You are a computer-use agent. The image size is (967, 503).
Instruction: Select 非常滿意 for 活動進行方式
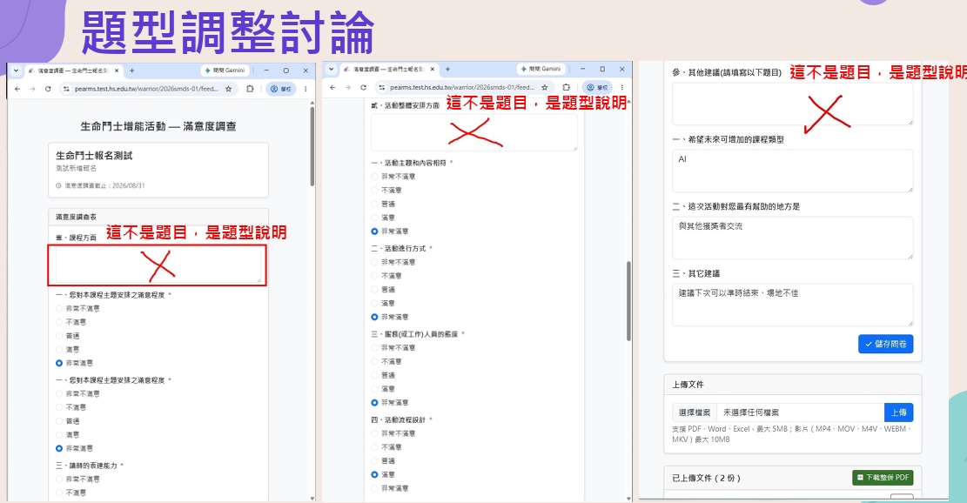point(374,317)
